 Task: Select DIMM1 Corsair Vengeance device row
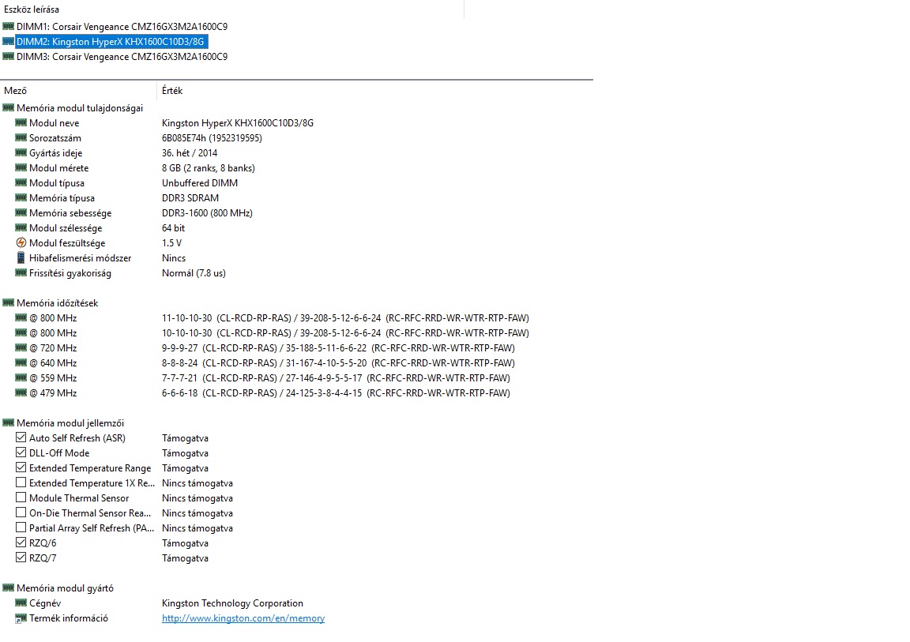[x=122, y=27]
